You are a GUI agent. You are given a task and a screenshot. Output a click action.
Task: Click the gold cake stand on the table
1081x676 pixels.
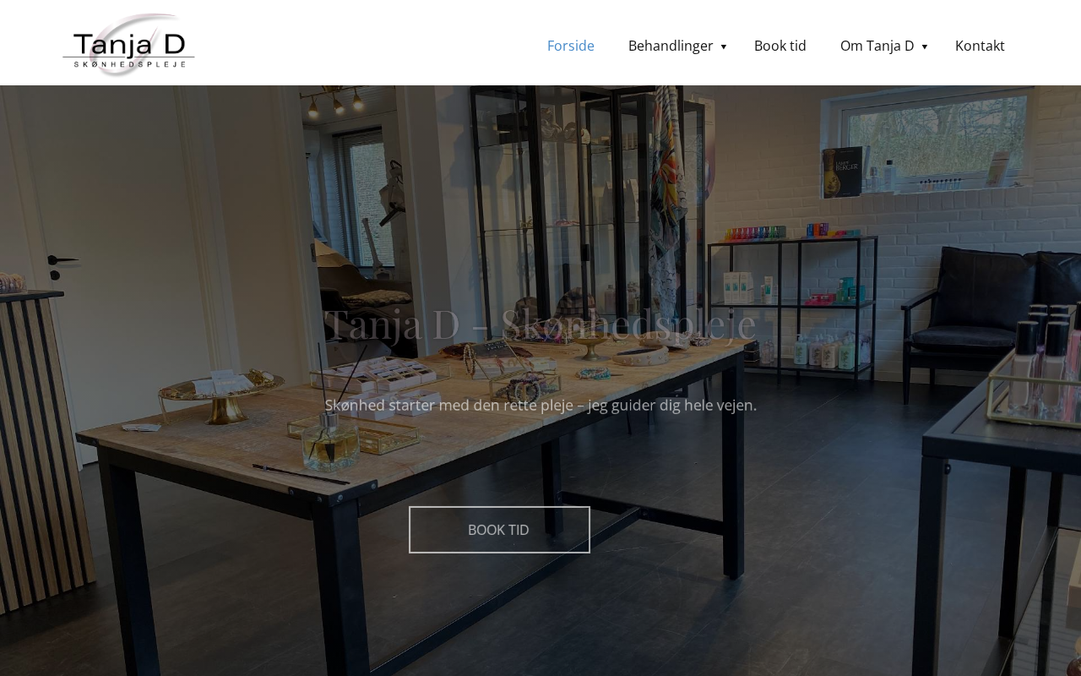pyautogui.click(x=220, y=395)
